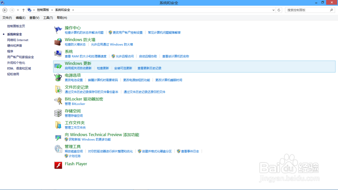Click 更改电源按钮的功能 link
The width and height of the screenshot is (338, 190).
pos(137,80)
